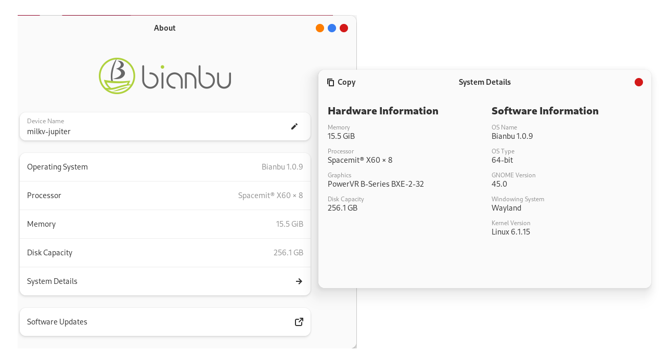Click the pencil icon to edit device name
This screenshot has width=669, height=364.
[x=294, y=126]
